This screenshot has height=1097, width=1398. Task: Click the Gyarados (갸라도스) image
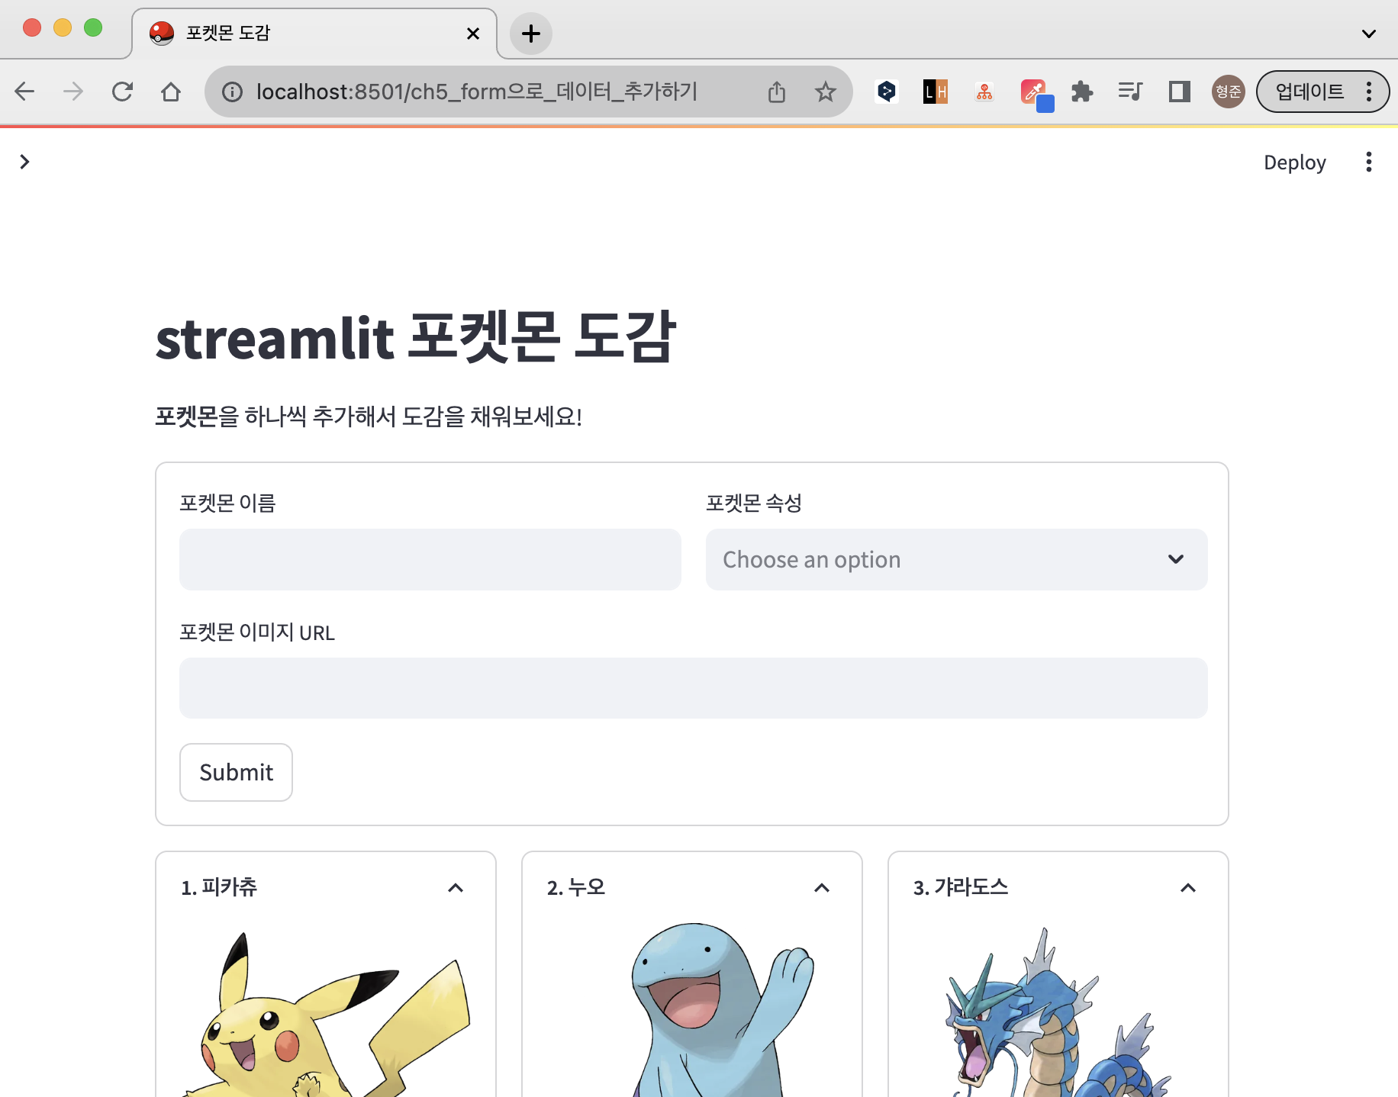1058,1013
